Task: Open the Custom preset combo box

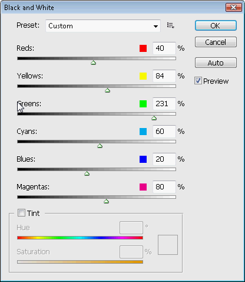Action: click(103, 26)
